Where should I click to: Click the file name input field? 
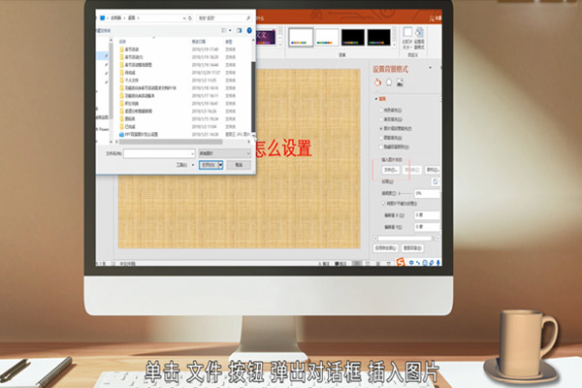coord(159,153)
